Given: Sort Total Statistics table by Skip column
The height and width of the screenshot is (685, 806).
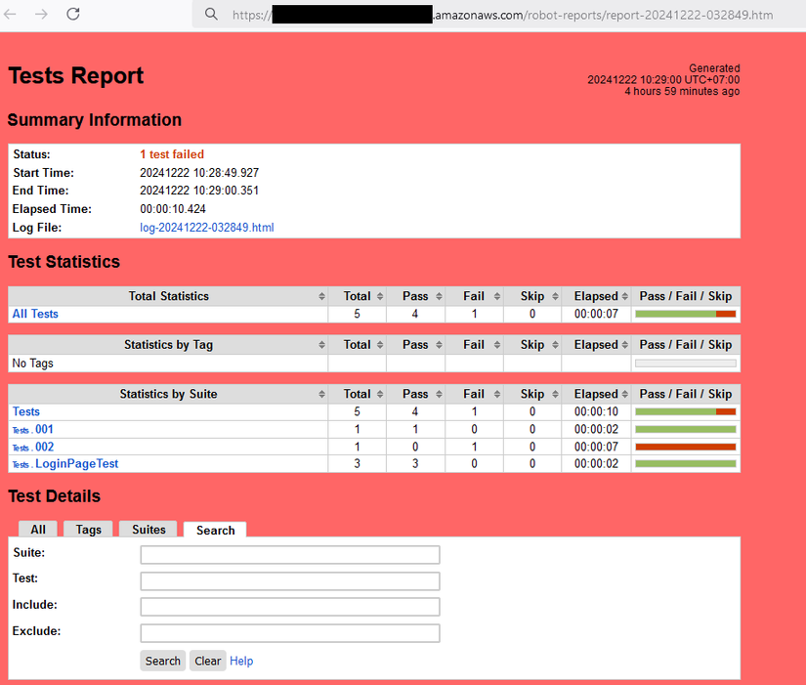Looking at the screenshot, I should click(532, 296).
